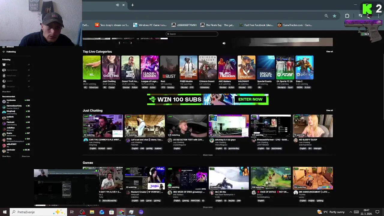Image resolution: width=384 pixels, height=216 pixels.
Task: Open the c6666666F76V6H bookmark
Action: point(184,25)
